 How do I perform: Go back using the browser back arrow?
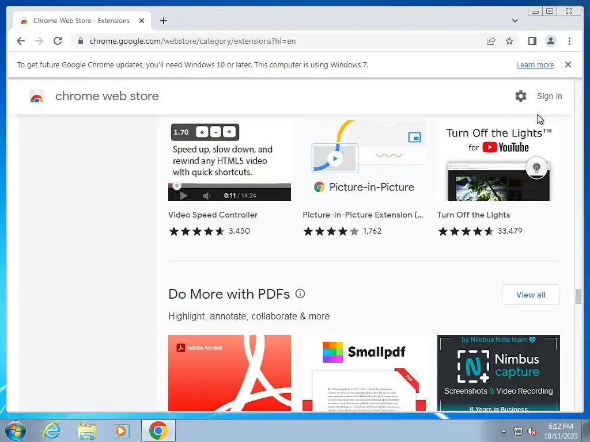21,41
